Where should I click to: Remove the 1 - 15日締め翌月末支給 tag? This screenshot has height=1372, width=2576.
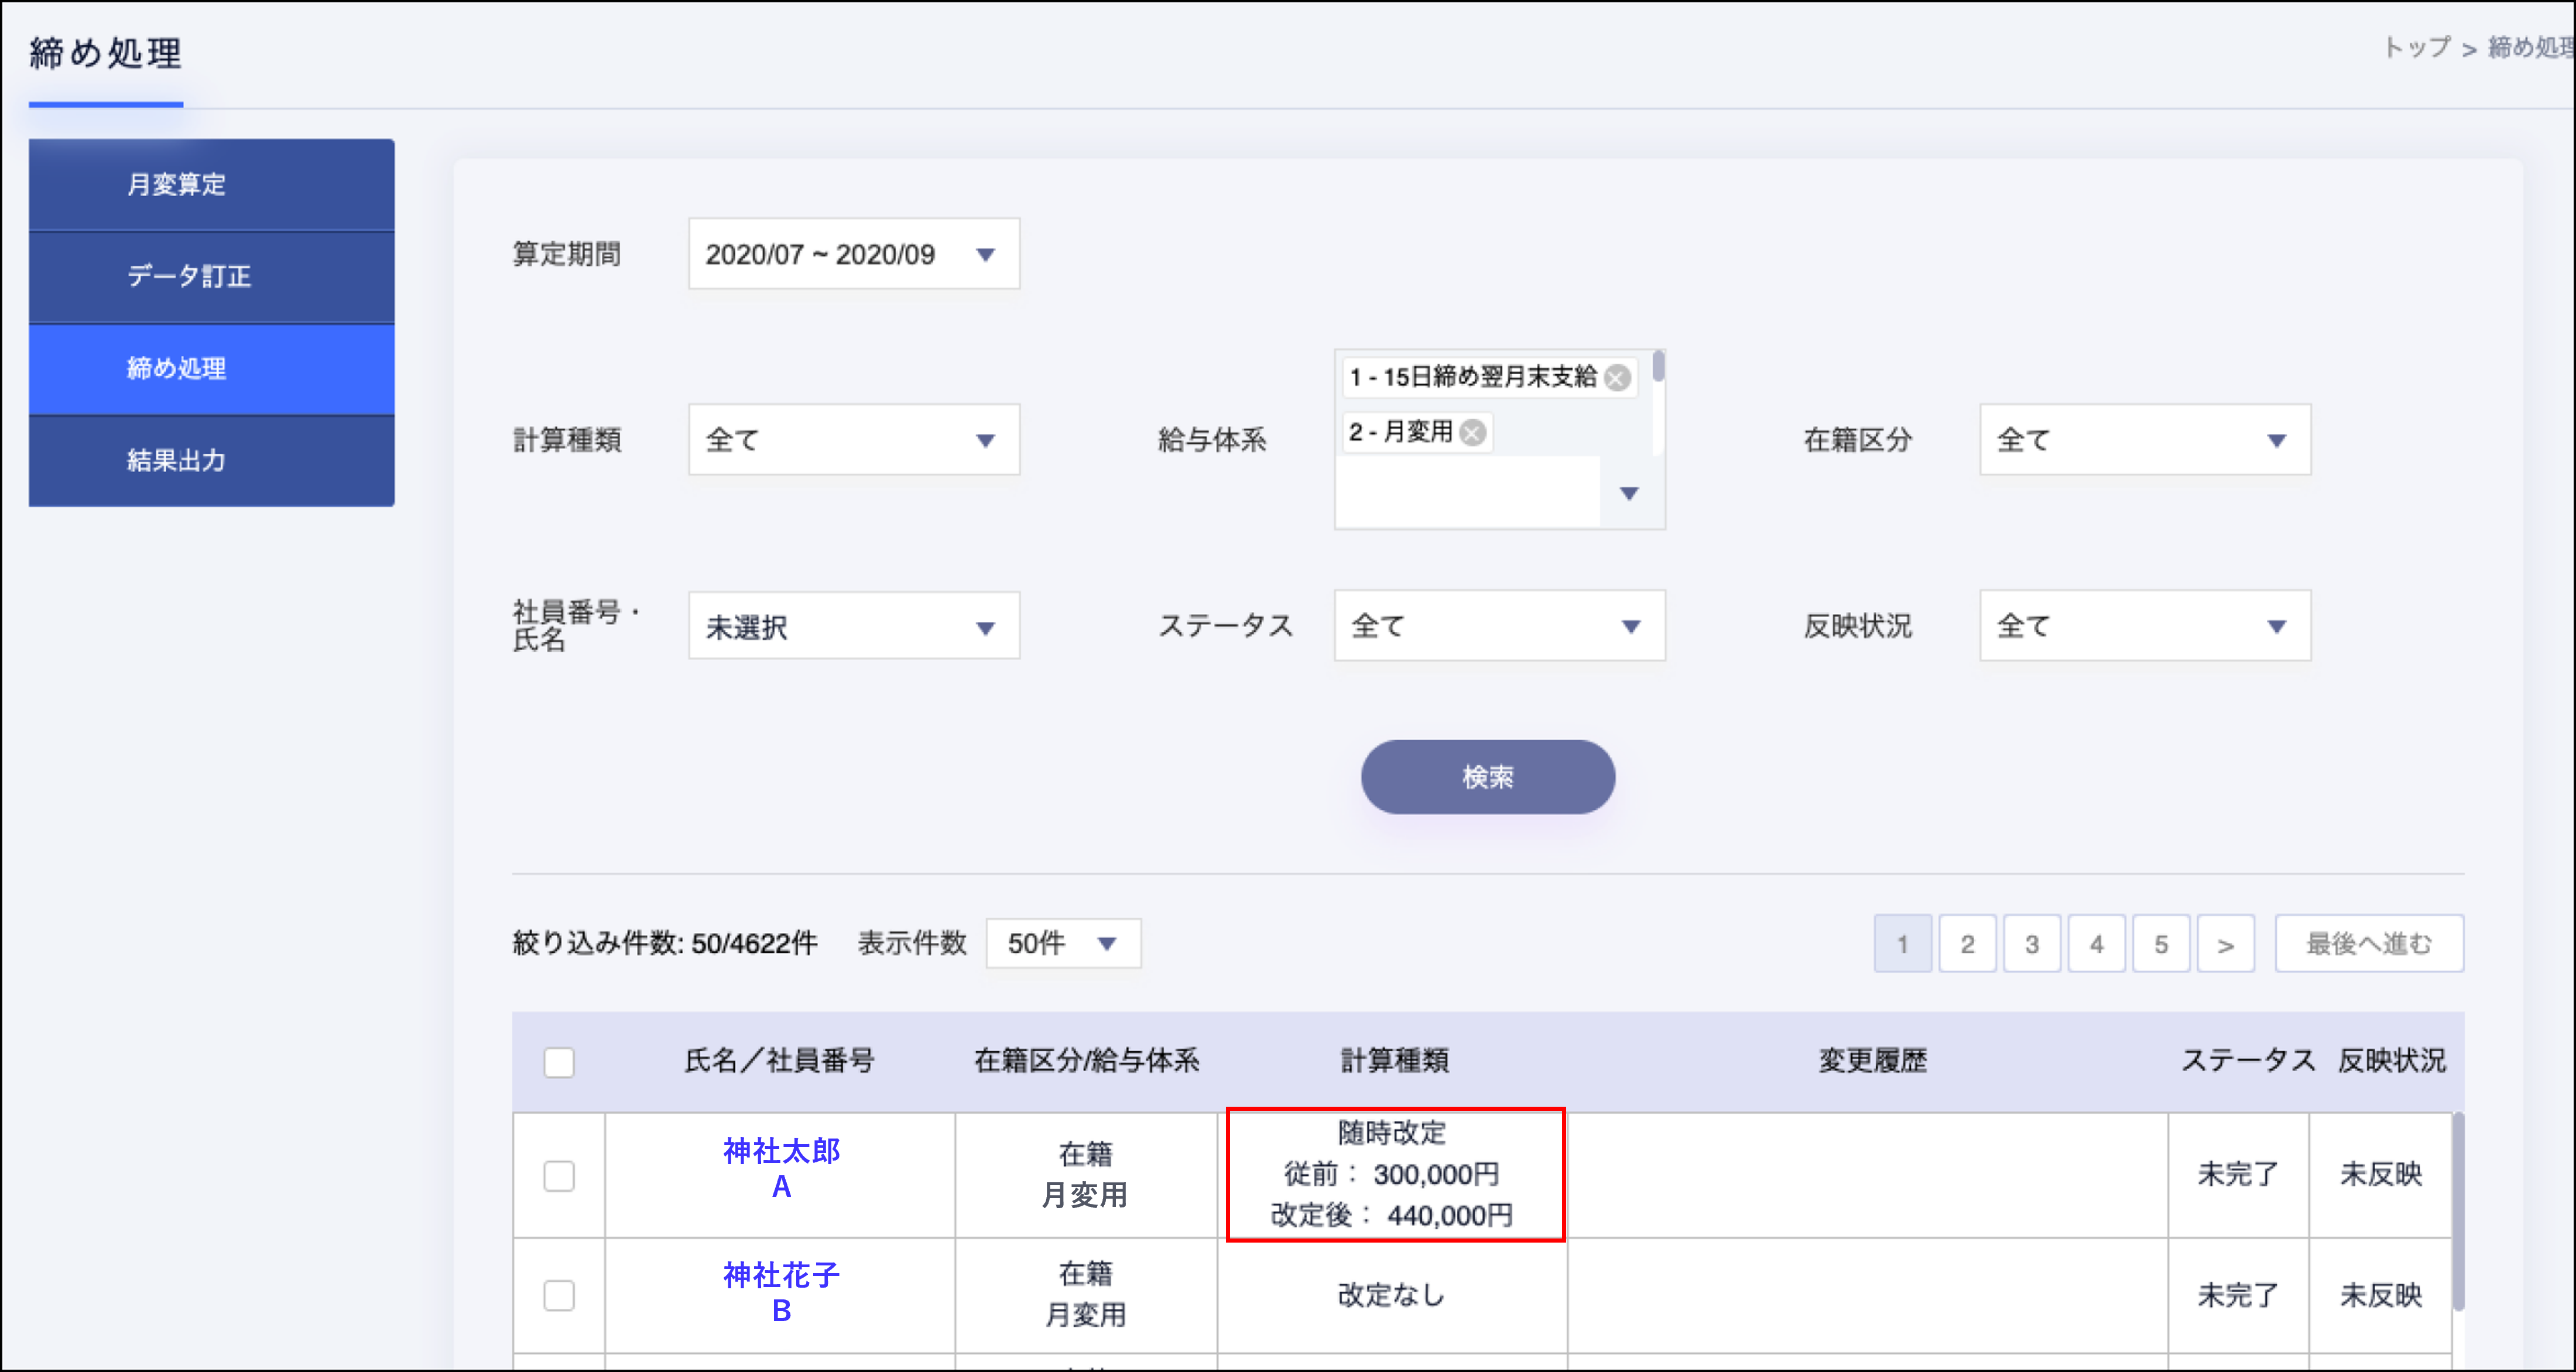(x=1617, y=377)
